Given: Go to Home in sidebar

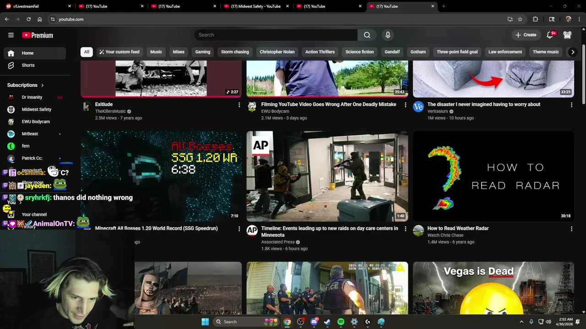Looking at the screenshot, I should (x=35, y=53).
